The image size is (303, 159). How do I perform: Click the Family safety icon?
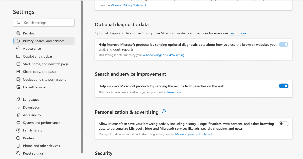pyautogui.click(x=18, y=130)
